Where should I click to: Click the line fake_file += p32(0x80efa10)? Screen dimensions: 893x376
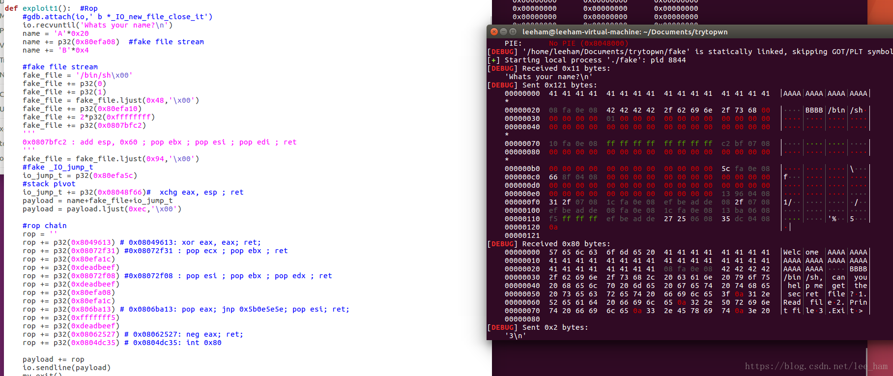coord(82,109)
